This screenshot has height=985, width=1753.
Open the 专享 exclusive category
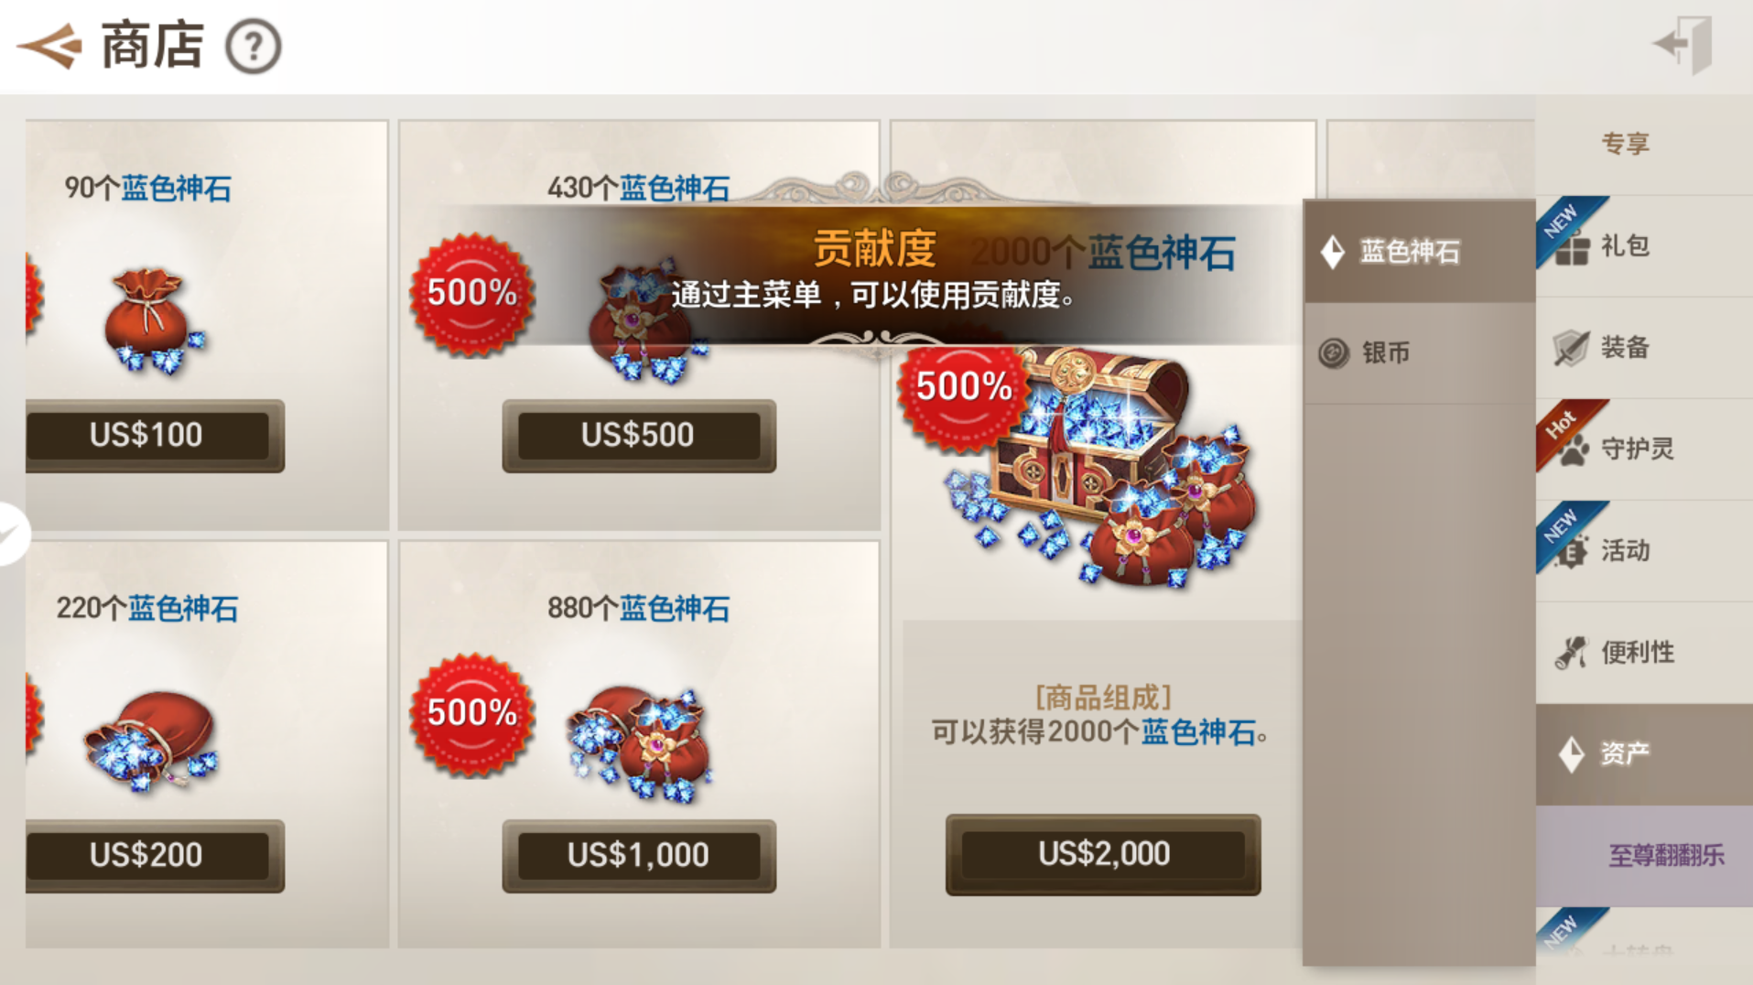pos(1644,144)
